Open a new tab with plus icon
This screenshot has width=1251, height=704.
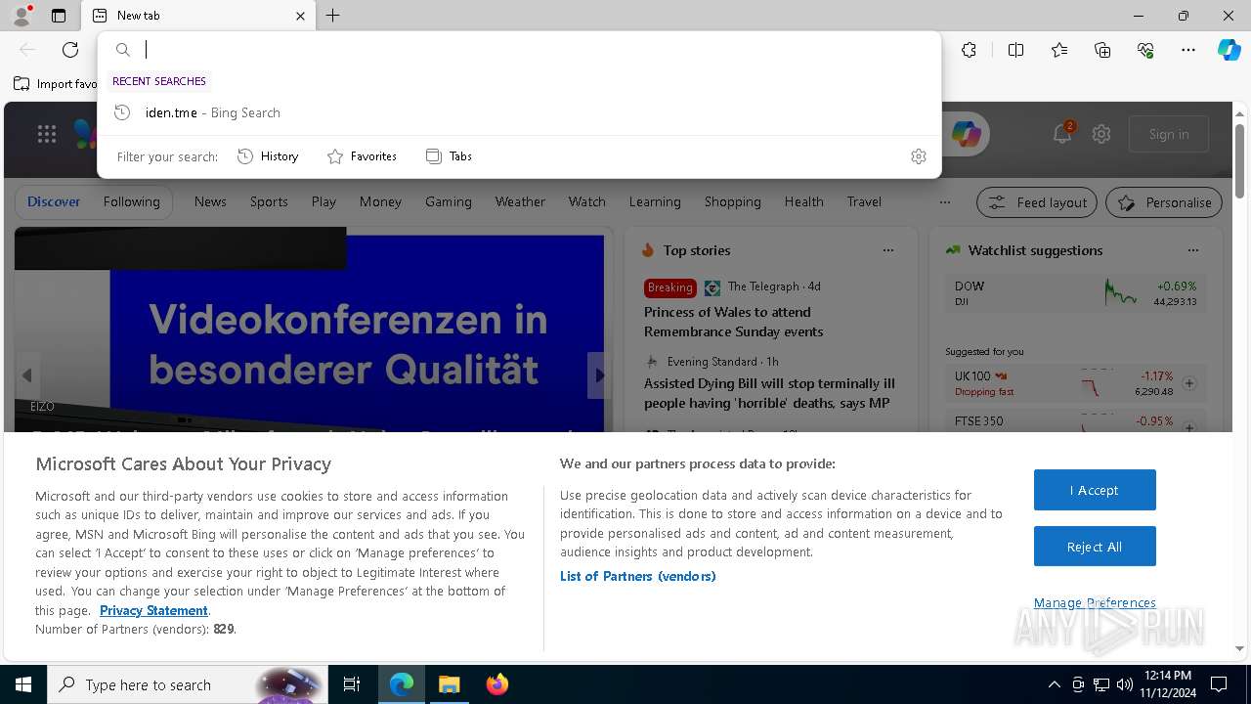tap(333, 16)
